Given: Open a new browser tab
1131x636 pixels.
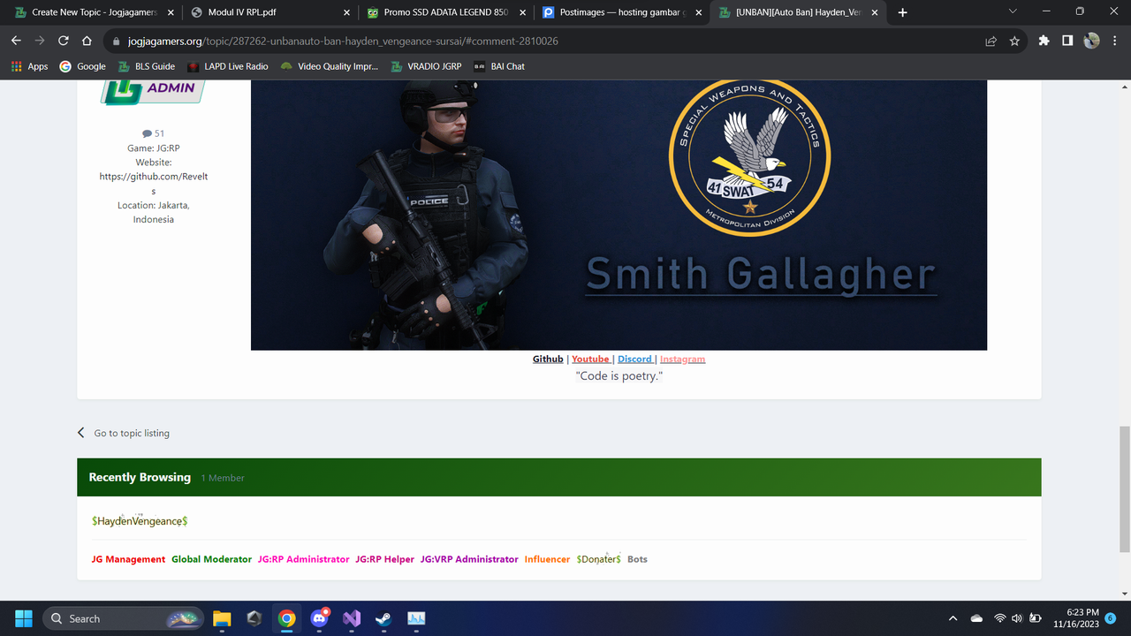Looking at the screenshot, I should [902, 12].
